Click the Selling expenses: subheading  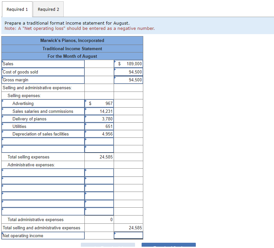[24, 96]
